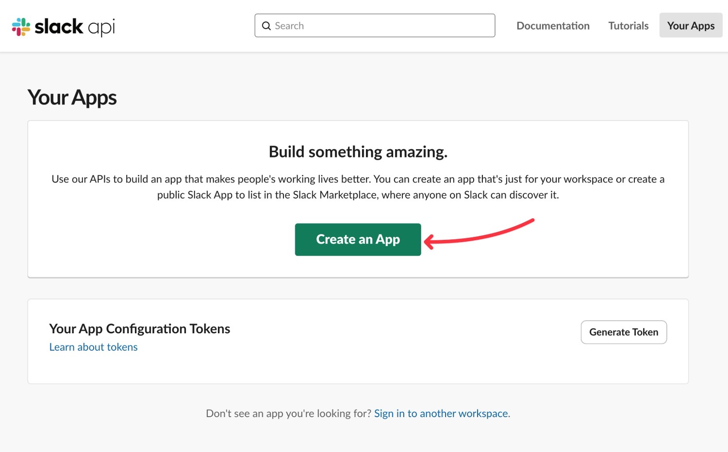Viewport: 728px width, 452px height.
Task: Click the 'Build something amazing.' heading
Action: pyautogui.click(x=358, y=152)
